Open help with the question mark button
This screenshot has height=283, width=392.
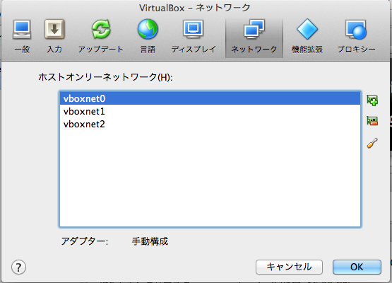point(18,267)
